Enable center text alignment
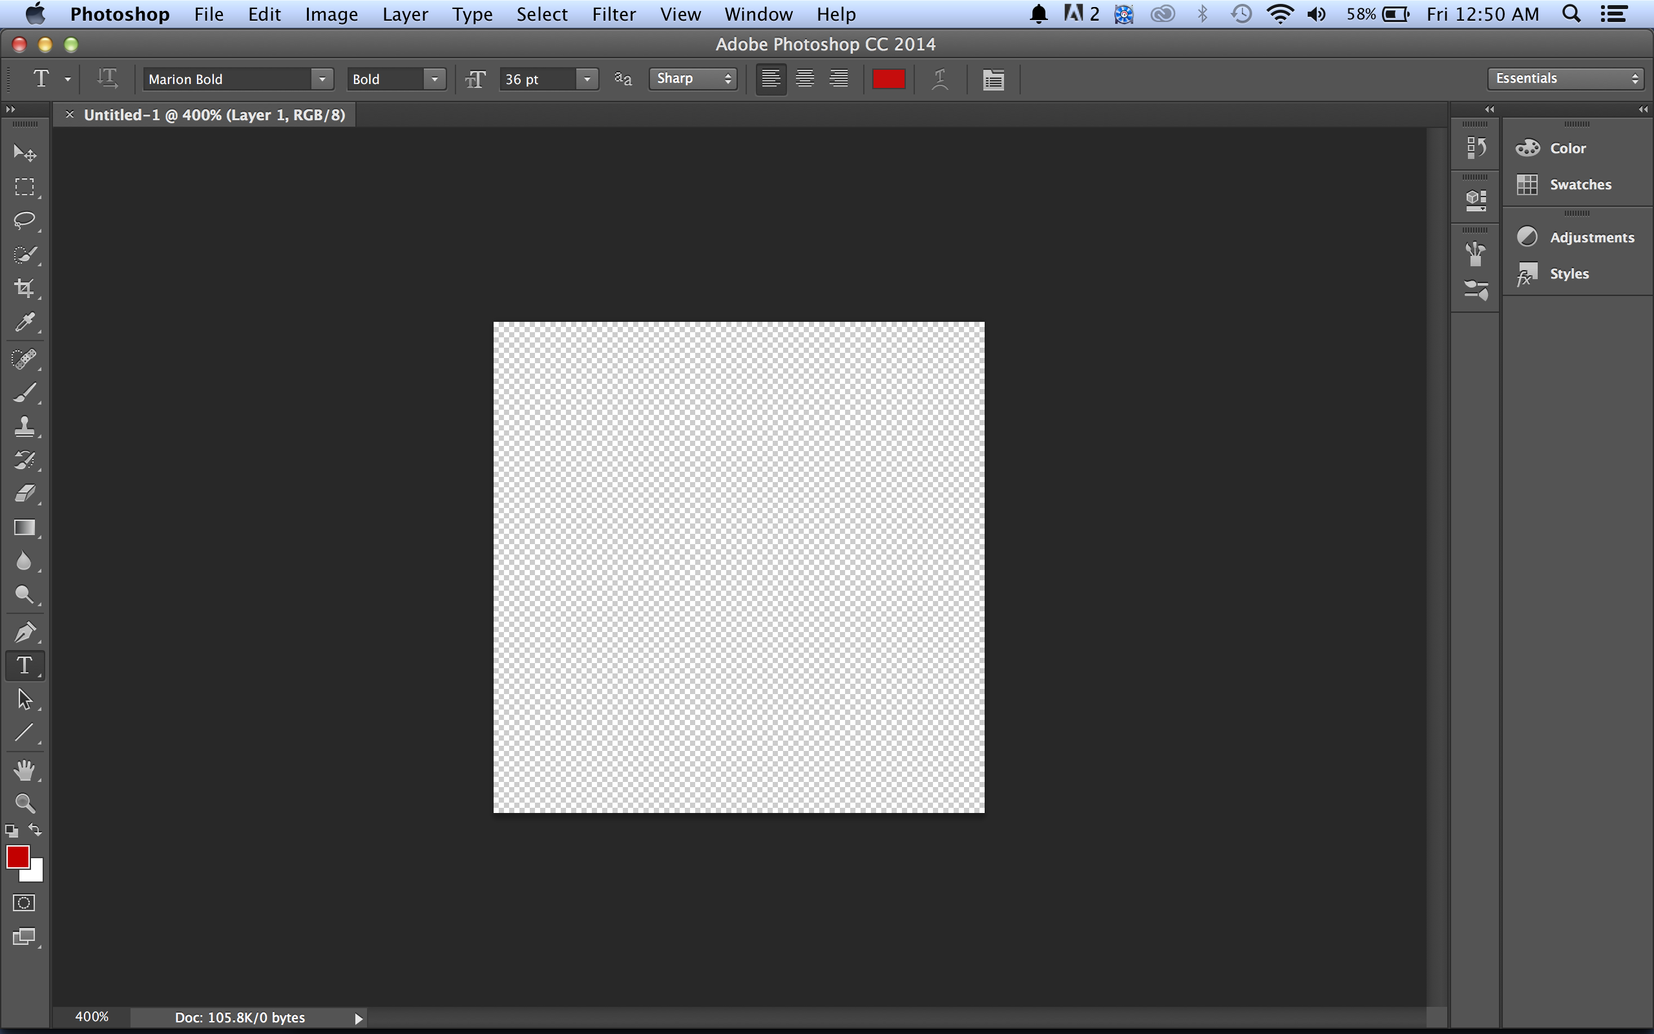 pyautogui.click(x=804, y=79)
